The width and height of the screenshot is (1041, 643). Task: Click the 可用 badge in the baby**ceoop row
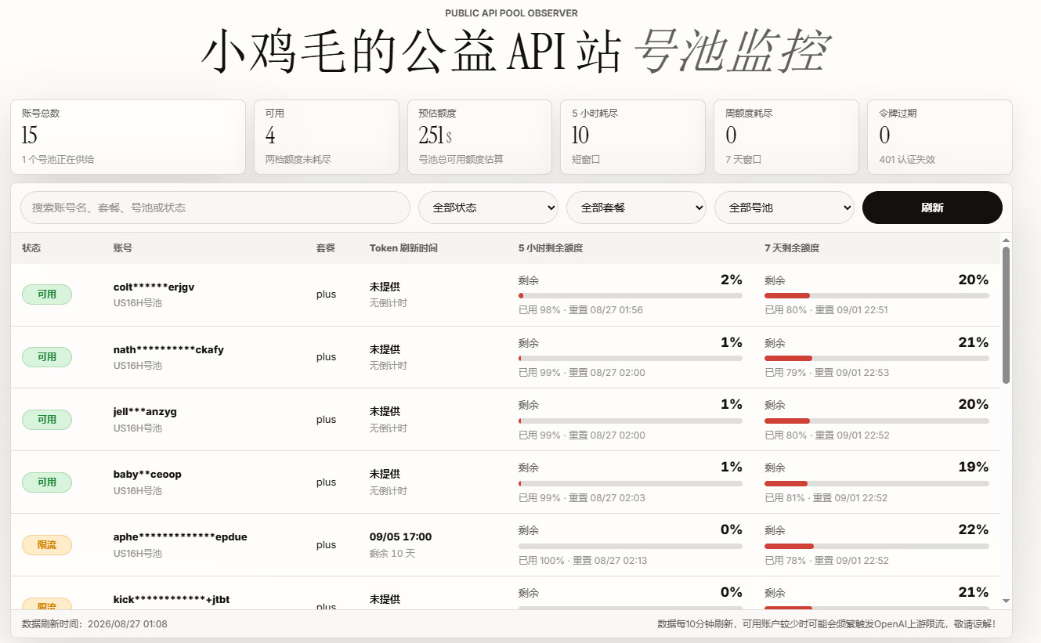47,482
